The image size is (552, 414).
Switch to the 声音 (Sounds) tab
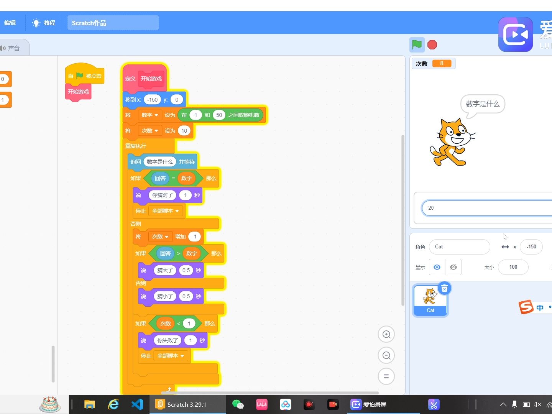[11, 48]
